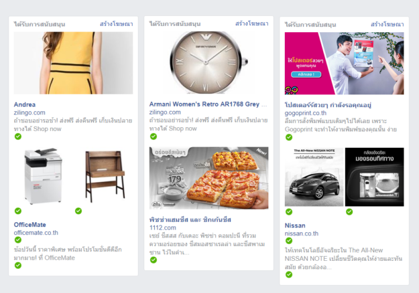The image size is (419, 293).
Task: Open the Andrea ad title link
Action: coord(25,104)
